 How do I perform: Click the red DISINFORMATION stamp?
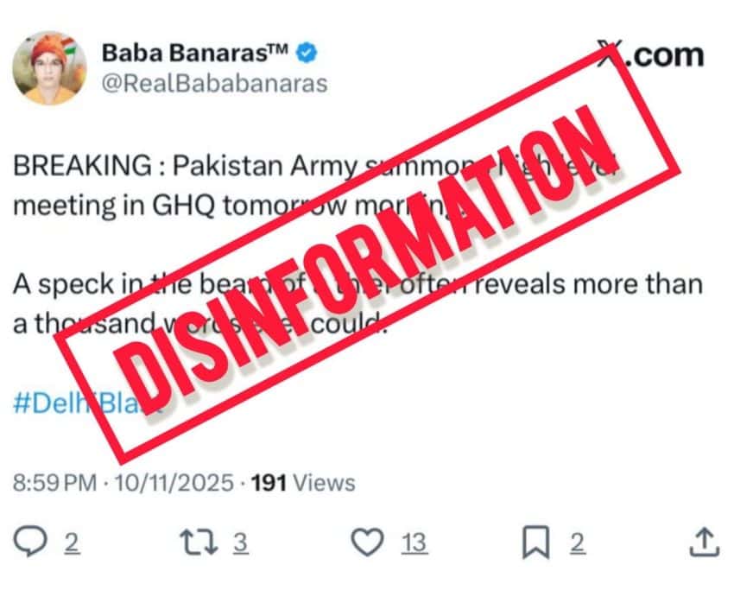[368, 255]
